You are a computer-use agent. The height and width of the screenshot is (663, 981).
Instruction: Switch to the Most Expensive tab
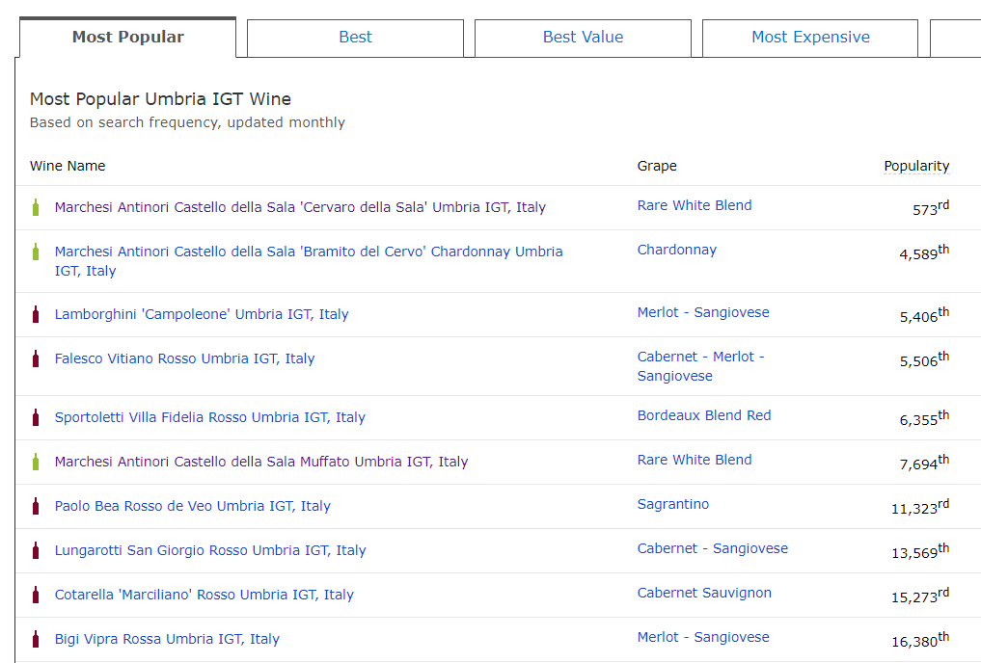[810, 38]
